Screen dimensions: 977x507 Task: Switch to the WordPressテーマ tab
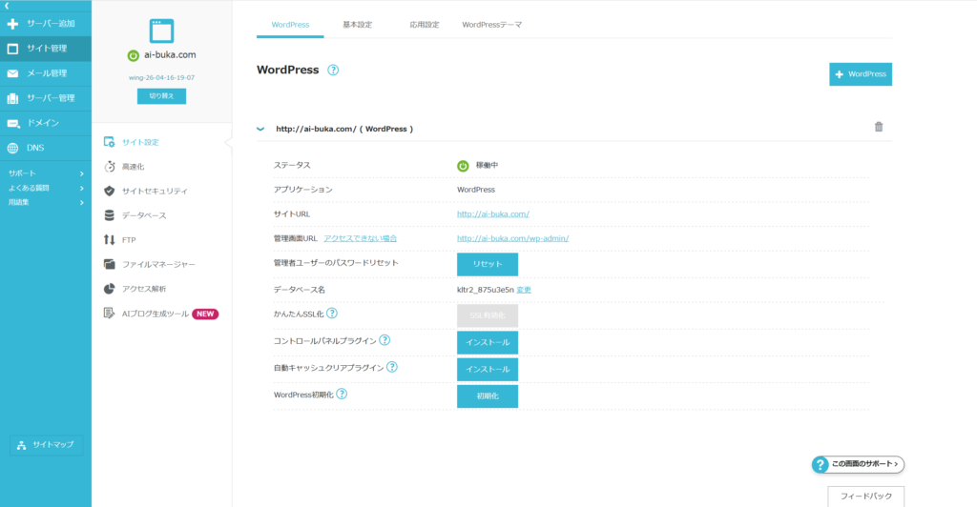tap(491, 25)
